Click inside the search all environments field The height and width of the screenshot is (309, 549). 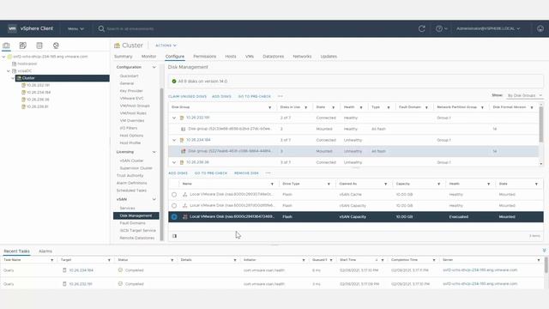[130, 28]
